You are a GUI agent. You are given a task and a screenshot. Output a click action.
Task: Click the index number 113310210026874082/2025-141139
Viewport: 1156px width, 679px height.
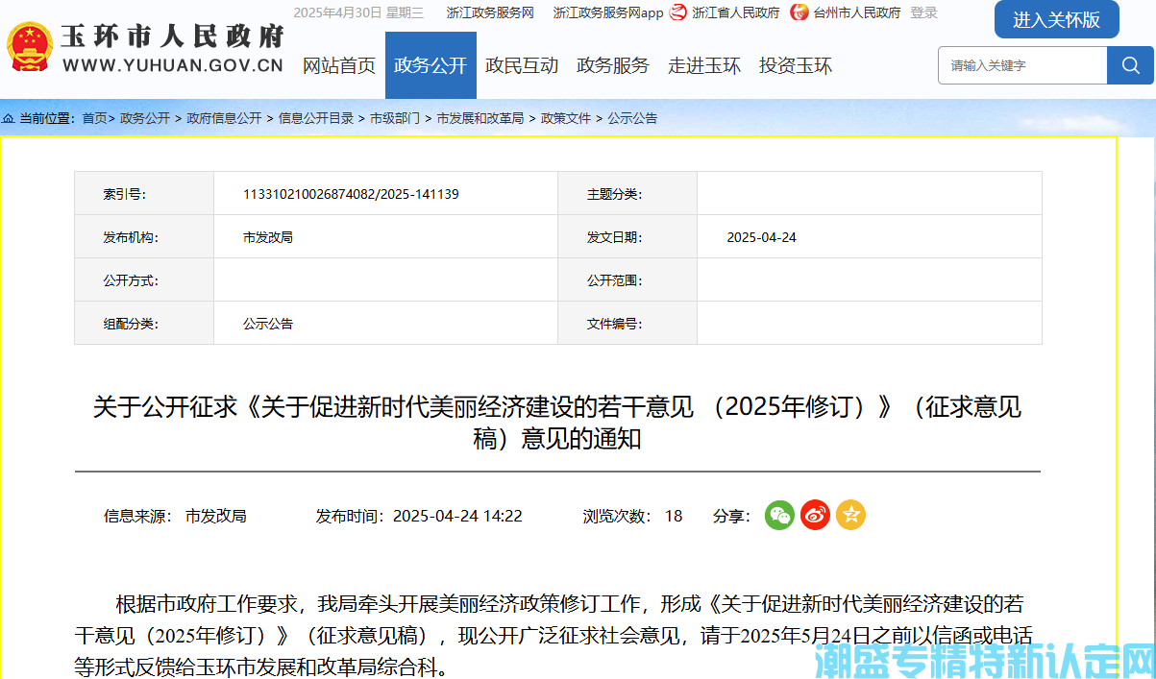(x=351, y=194)
